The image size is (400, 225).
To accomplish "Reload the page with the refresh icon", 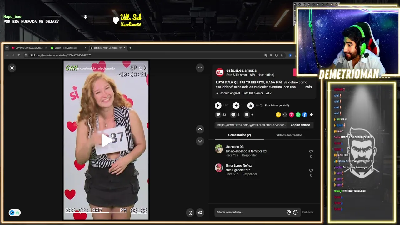I will point(19,55).
